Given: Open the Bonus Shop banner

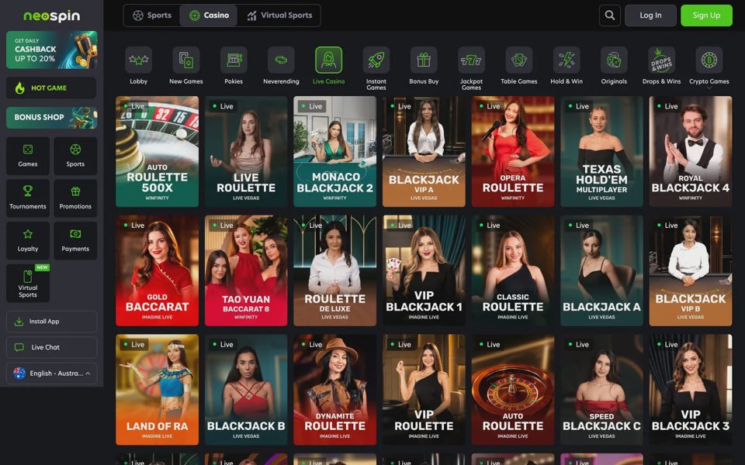Looking at the screenshot, I should coord(51,117).
